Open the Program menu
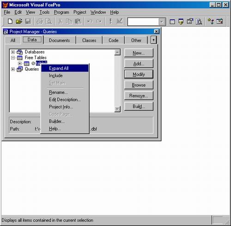Screen dimensions: 231x226 click(61, 12)
